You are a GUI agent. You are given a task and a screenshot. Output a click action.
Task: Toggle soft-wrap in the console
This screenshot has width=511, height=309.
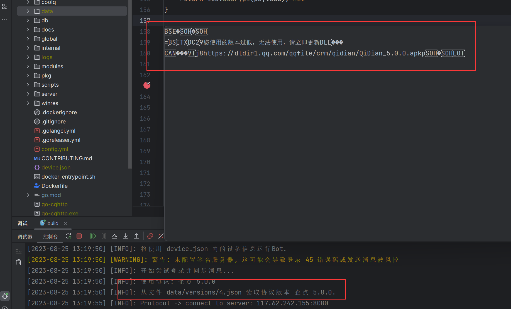[x=19, y=251]
